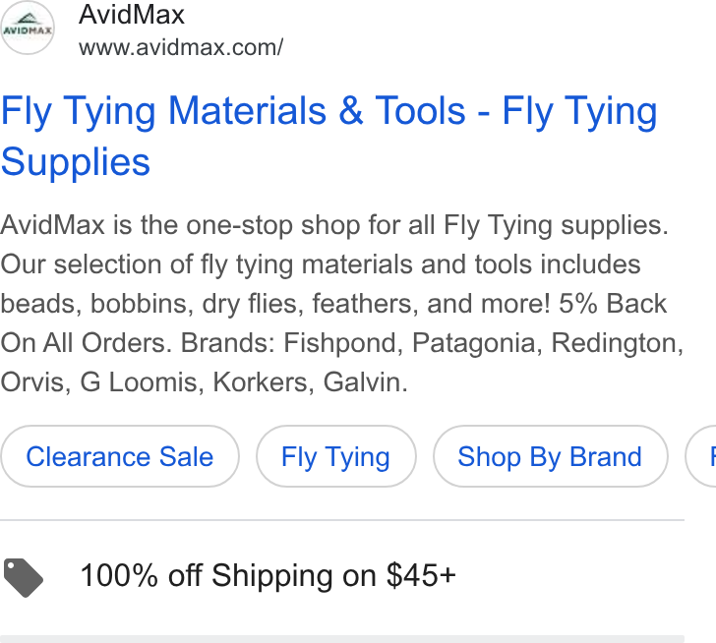Image resolution: width=716 pixels, height=643 pixels.
Task: Select the Fly Tying chip
Action: coord(335,456)
